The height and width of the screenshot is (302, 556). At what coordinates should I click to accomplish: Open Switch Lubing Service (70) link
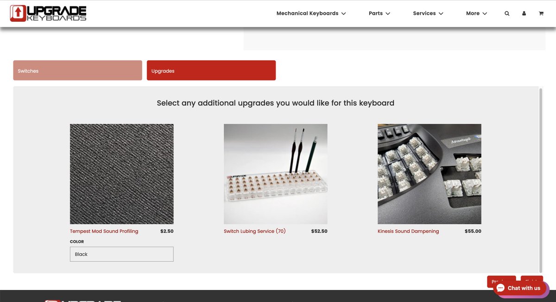(x=254, y=231)
